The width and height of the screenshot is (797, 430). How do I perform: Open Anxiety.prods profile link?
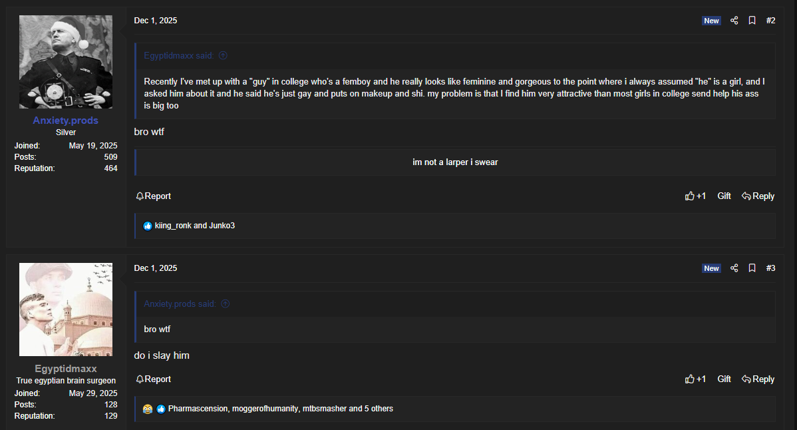pos(65,120)
